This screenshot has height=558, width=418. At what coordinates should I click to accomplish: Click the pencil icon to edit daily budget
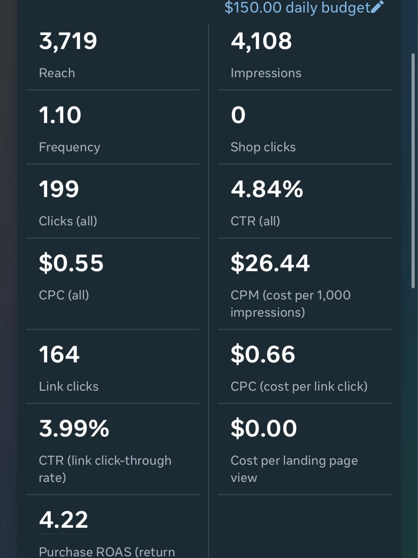pos(377,7)
